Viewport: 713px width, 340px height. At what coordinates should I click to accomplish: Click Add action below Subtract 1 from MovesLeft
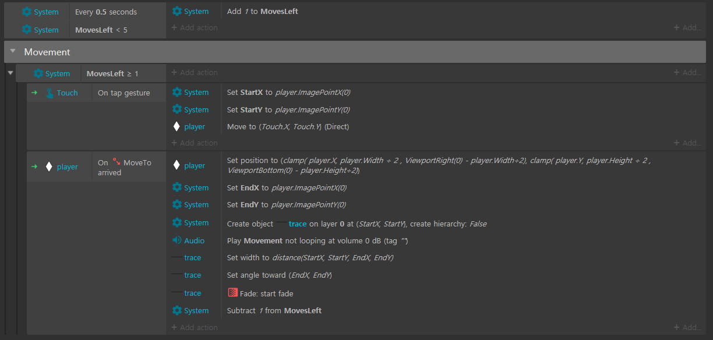(195, 328)
